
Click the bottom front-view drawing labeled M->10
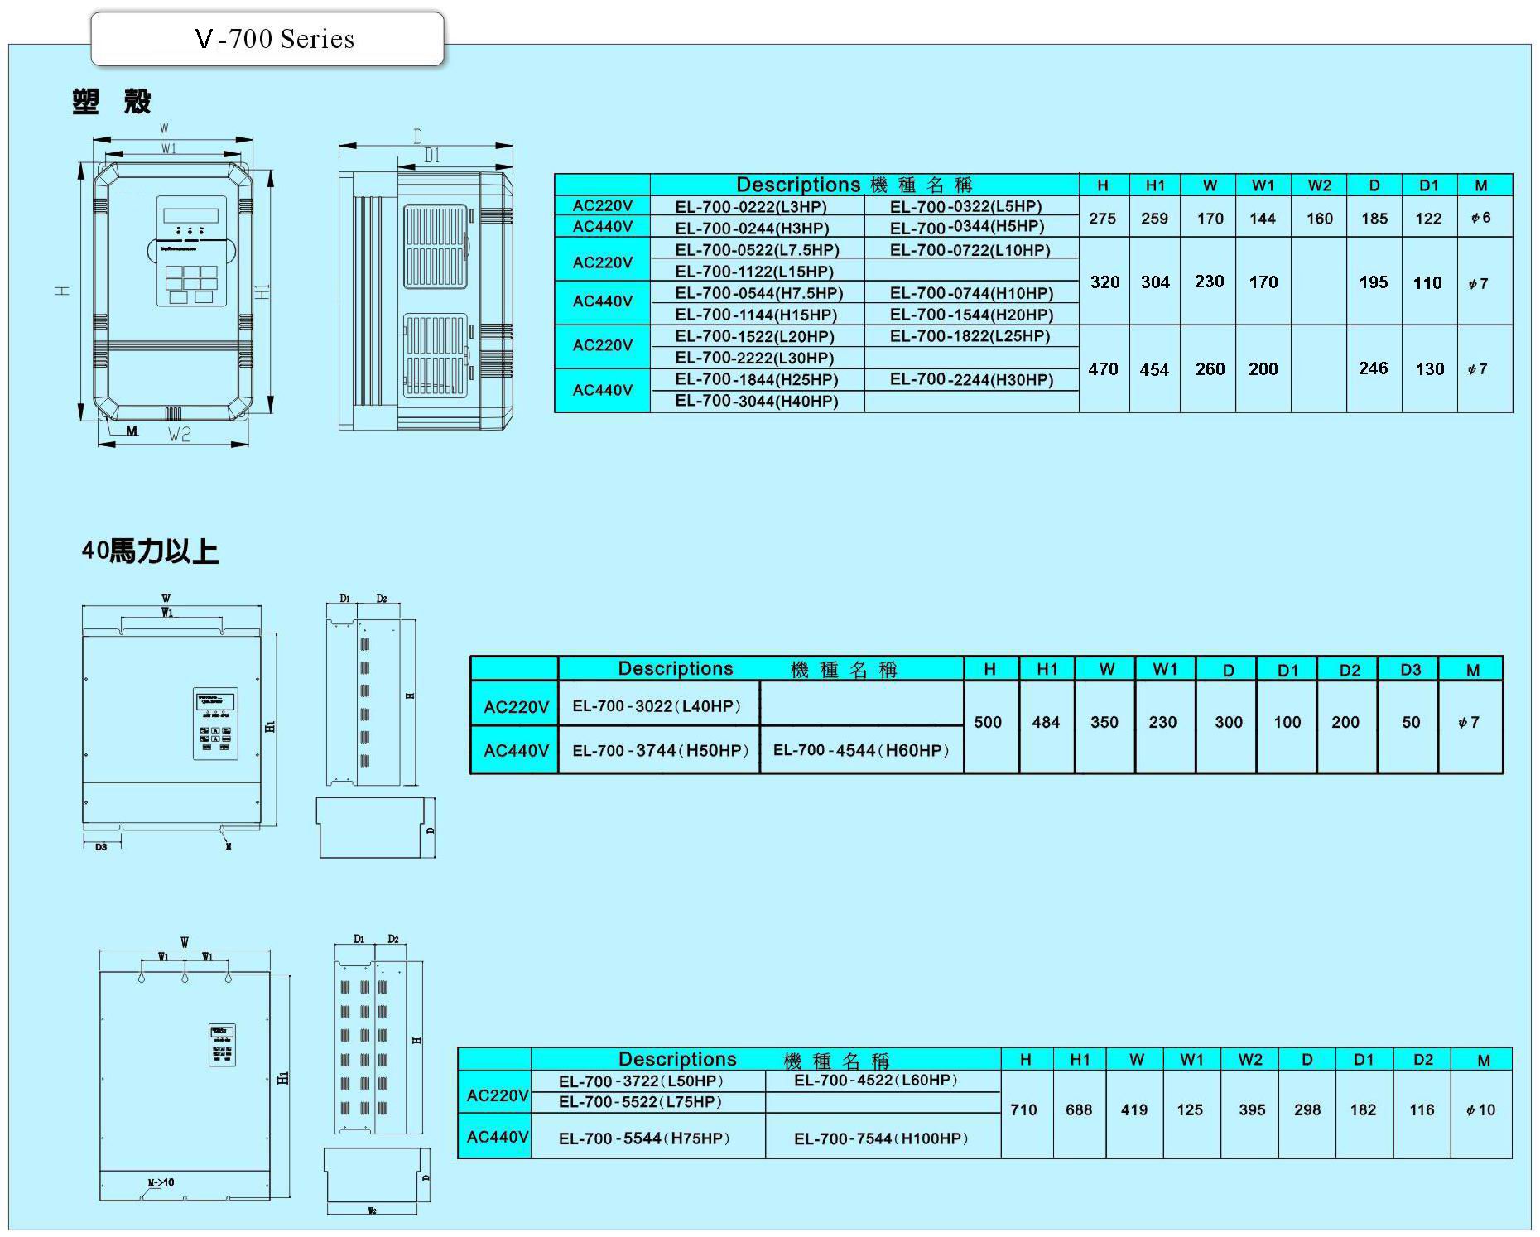click(x=185, y=1085)
